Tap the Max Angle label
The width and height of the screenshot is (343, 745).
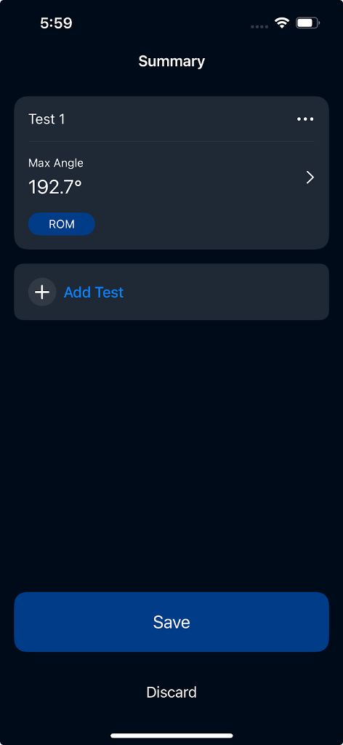[x=56, y=163]
